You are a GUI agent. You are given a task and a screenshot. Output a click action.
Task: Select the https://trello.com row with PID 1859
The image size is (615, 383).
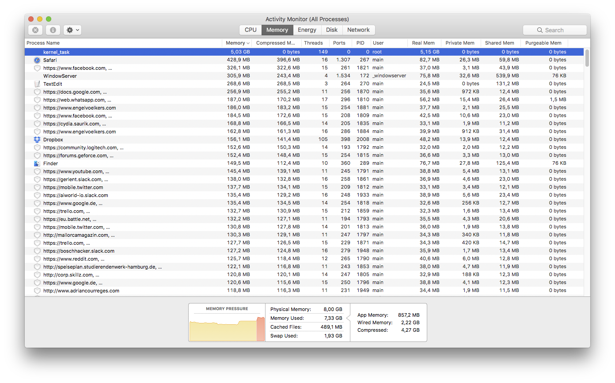[304, 211]
